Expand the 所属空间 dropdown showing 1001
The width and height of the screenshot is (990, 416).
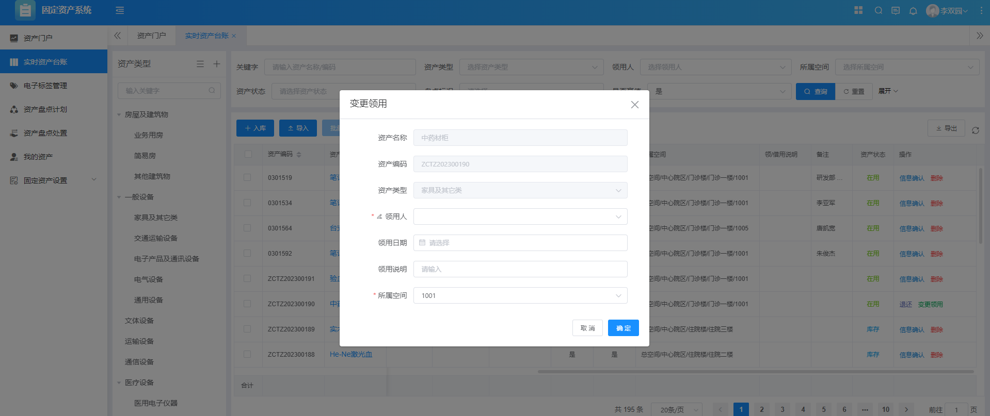coord(520,295)
